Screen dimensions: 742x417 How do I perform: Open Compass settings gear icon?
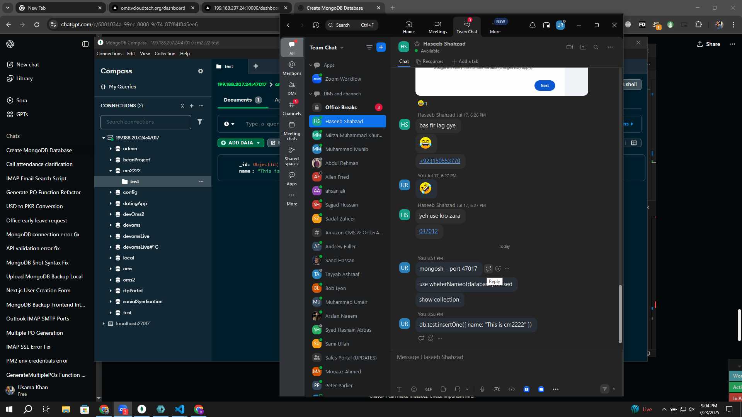(200, 71)
